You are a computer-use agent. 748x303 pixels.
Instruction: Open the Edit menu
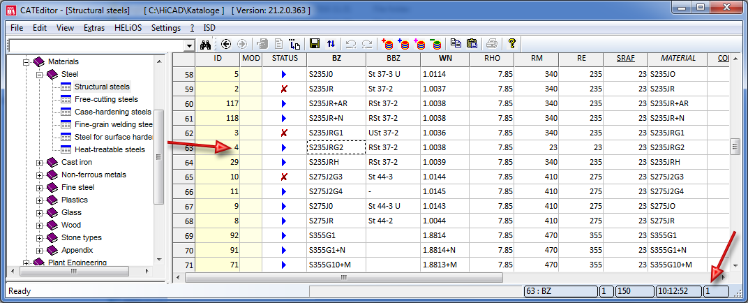40,28
